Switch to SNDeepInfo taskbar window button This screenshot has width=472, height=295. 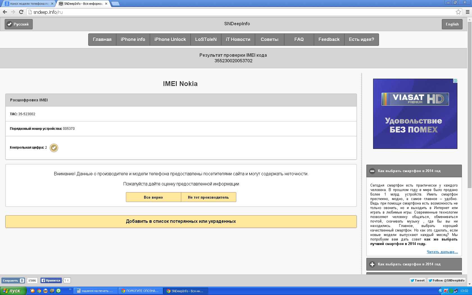click(185, 291)
